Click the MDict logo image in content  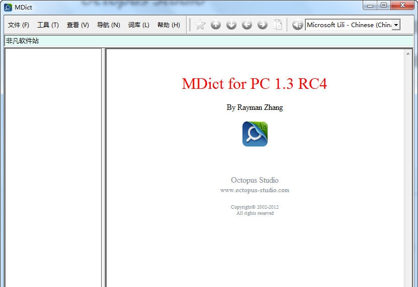(x=255, y=134)
